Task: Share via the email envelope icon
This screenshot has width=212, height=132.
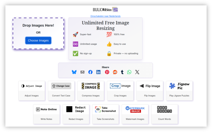Action: [x=82, y=72]
